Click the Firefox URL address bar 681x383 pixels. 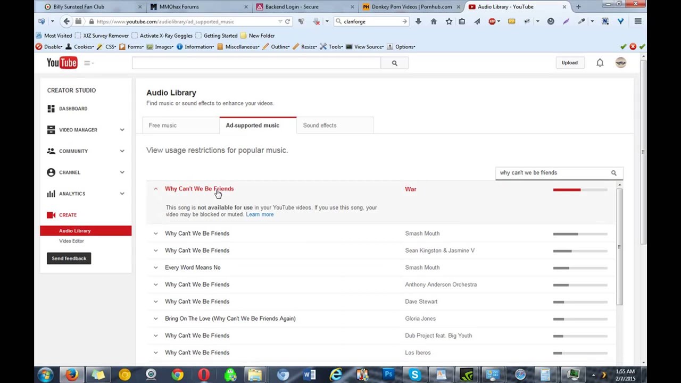[x=186, y=21]
